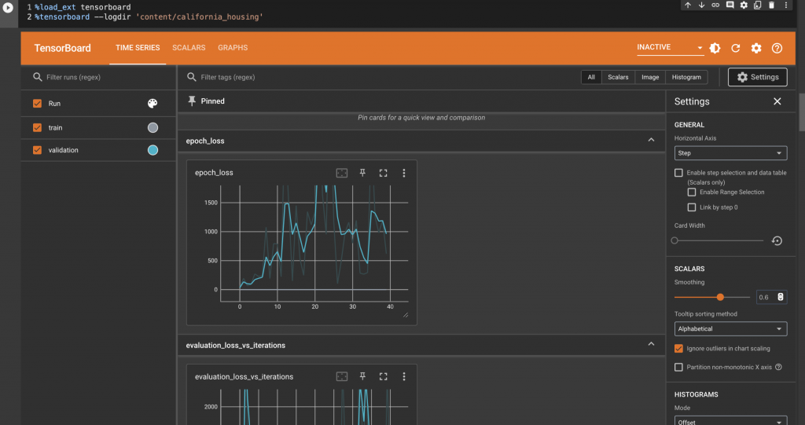This screenshot has height=425, width=805.
Task: Adjust the smoothing value stepper arrows
Action: (x=781, y=297)
